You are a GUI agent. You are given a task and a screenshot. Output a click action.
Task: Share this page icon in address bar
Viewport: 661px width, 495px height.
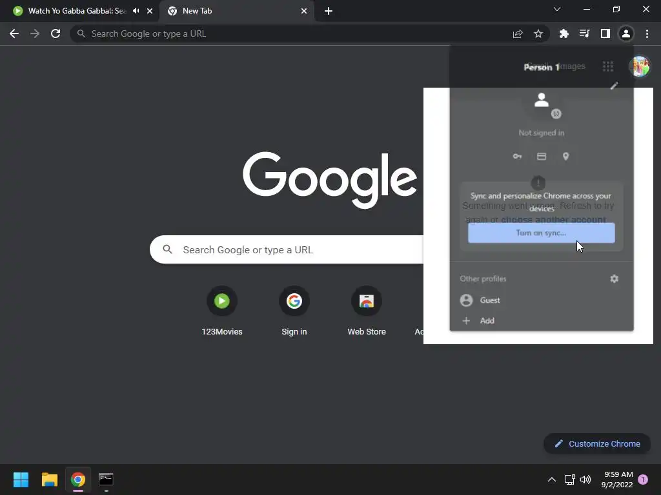[518, 34]
